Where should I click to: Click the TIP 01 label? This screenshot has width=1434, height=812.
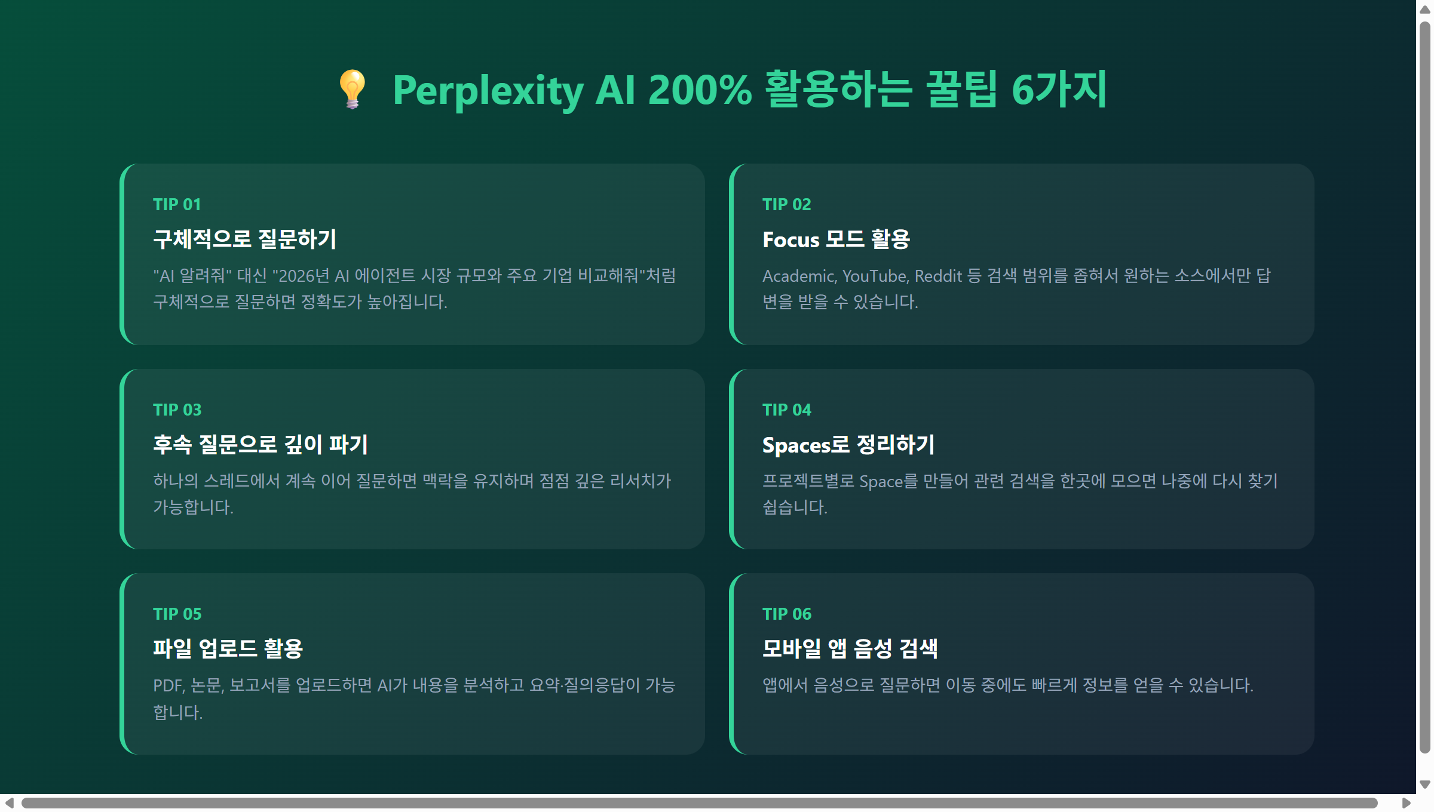tap(177, 205)
